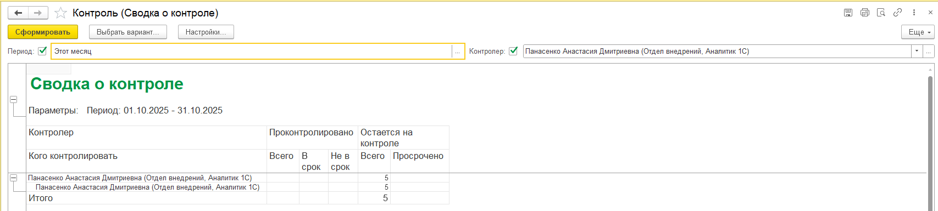Collapse the Панасенко Анастасия Дмитриевна row group
The image size is (938, 211).
[x=13, y=178]
